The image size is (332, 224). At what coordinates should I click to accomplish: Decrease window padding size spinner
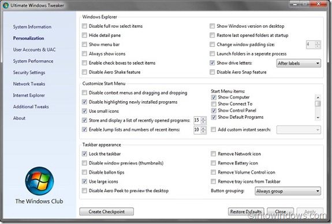(x=318, y=46)
